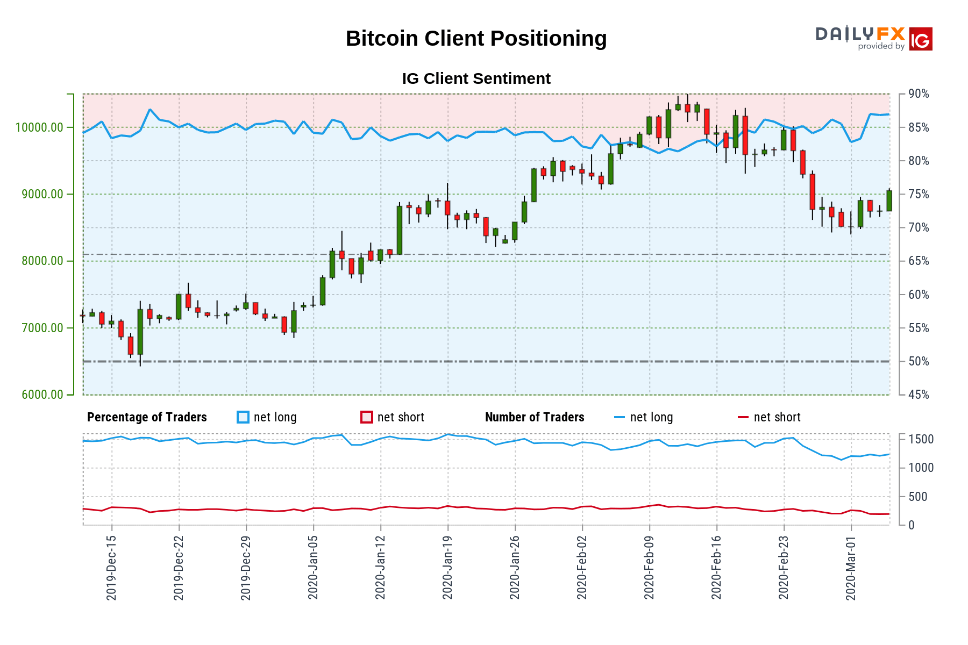The image size is (968, 645).
Task: Click the 2019-Dec-29 date label
Action: tap(246, 568)
